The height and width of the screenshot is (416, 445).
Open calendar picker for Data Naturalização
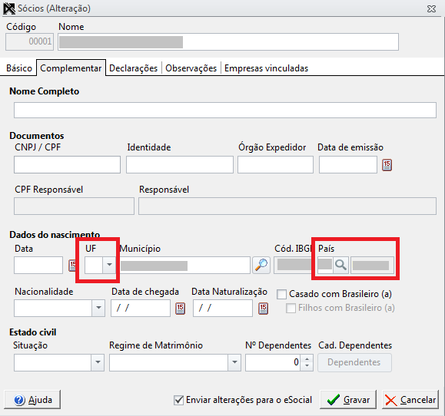click(263, 309)
